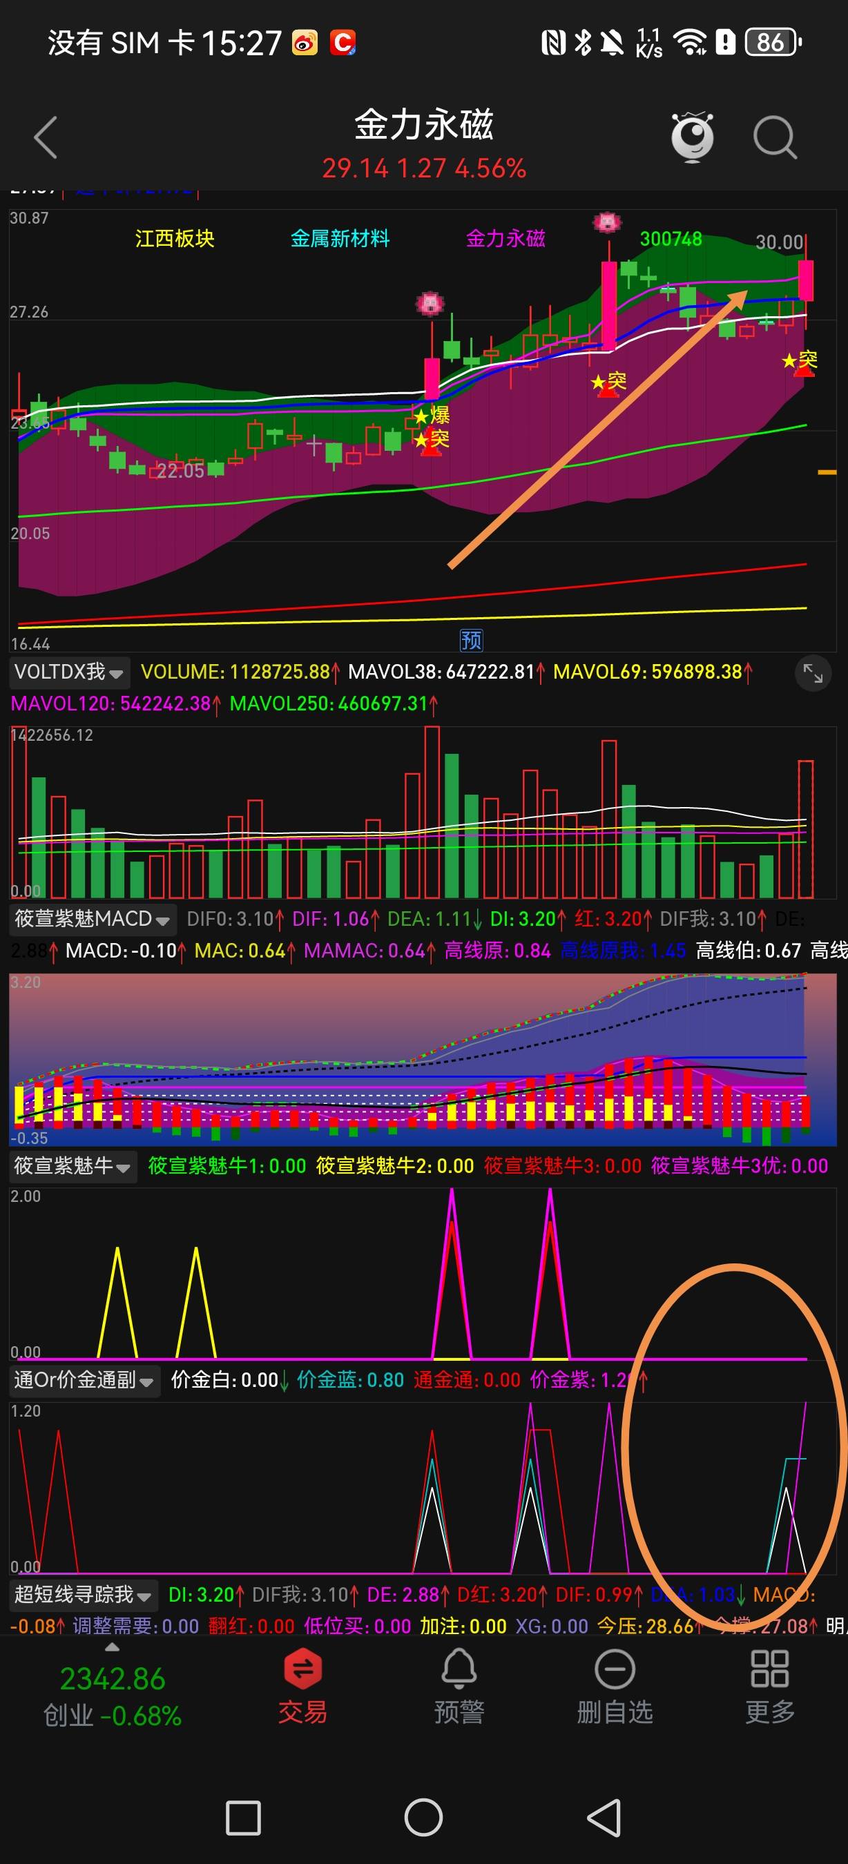Tap the 通金通: 0.00 value
848x1864 pixels.
(468, 1380)
